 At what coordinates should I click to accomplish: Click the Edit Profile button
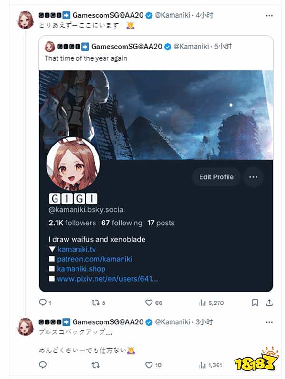pyautogui.click(x=217, y=177)
